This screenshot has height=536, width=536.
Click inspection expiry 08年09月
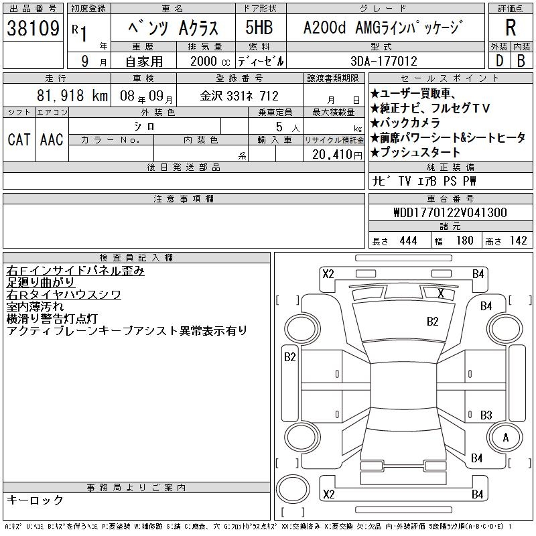(146, 96)
